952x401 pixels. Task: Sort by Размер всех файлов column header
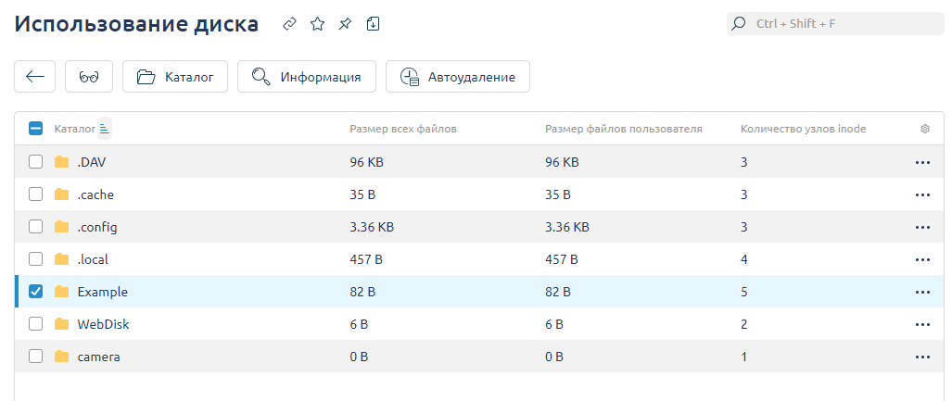click(403, 129)
